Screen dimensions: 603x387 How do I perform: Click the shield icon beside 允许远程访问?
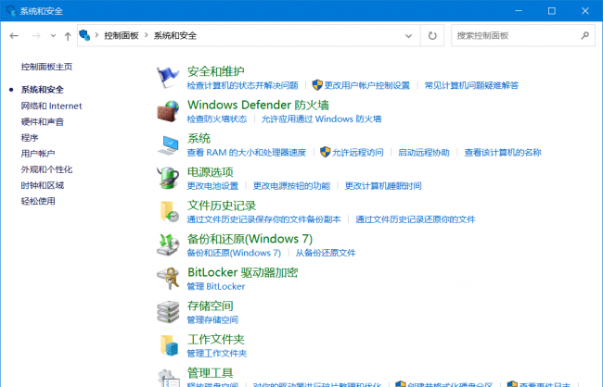(326, 152)
